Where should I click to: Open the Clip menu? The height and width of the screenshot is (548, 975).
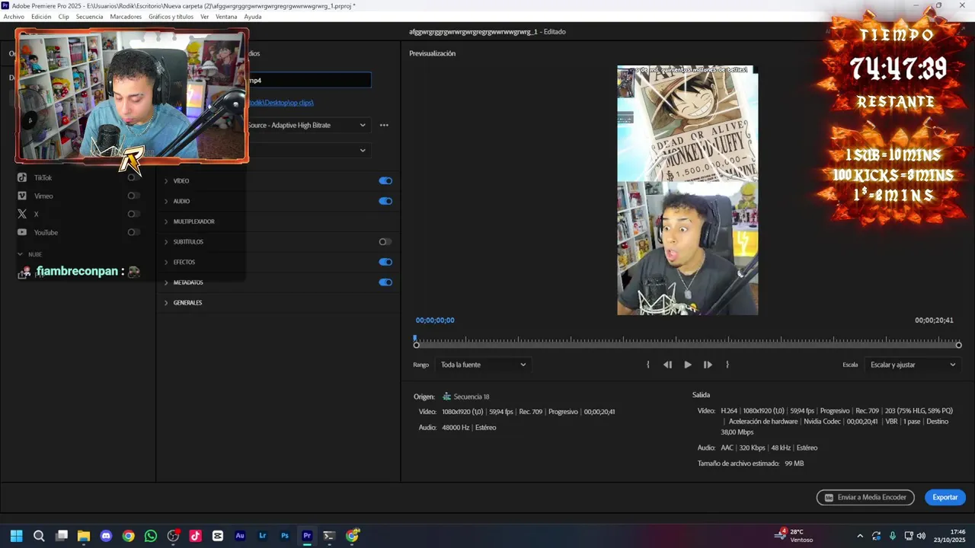coord(63,17)
